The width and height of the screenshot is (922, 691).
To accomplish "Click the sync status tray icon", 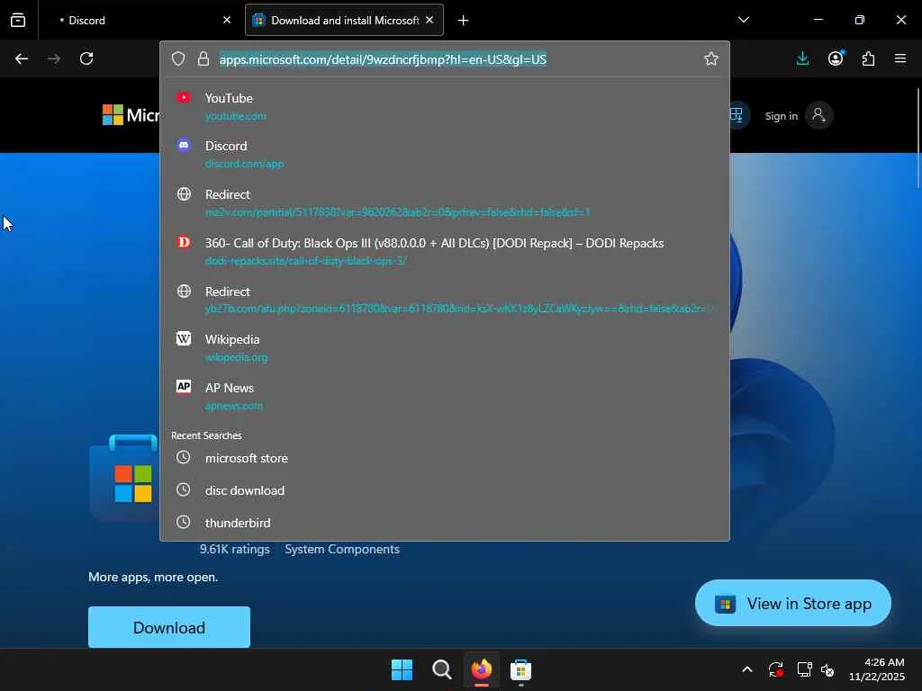I will (x=775, y=669).
